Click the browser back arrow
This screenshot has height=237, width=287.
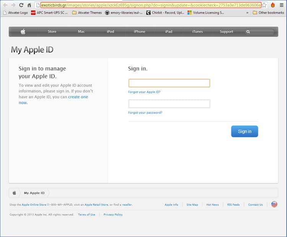(5, 5)
